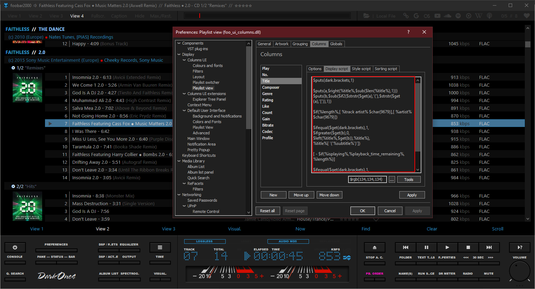535x289 pixels.
Task: Toggle the Mute button in the control panel
Action: point(489,279)
